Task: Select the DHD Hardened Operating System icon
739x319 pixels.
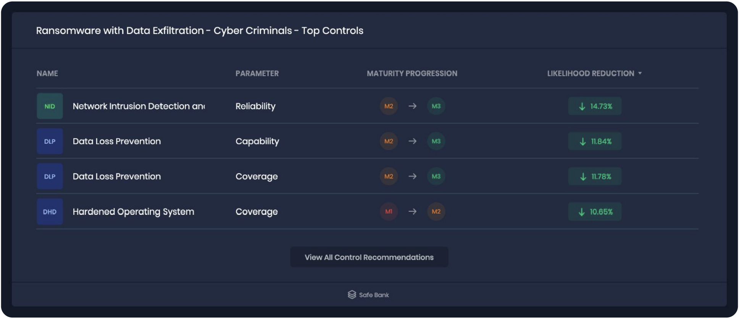Action: point(50,211)
